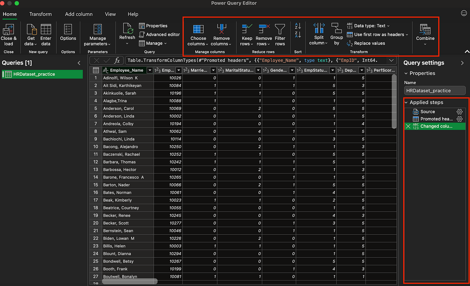Screen dimensions: 470x286
Task: Open the Keep rows tool
Action: click(247, 33)
